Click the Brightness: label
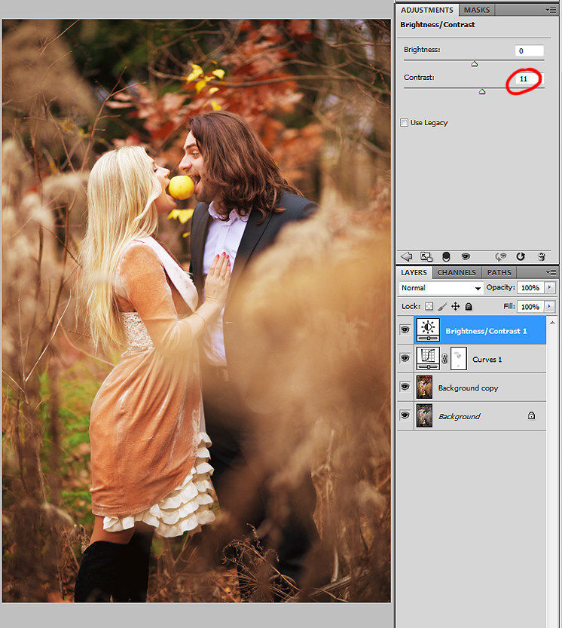Image resolution: width=562 pixels, height=628 pixels. (422, 50)
